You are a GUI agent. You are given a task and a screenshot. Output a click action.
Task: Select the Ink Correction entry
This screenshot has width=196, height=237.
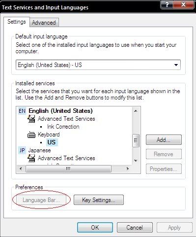pyautogui.click(x=63, y=127)
